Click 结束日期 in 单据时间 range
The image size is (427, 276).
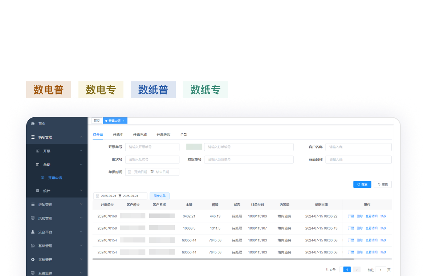click(x=163, y=172)
